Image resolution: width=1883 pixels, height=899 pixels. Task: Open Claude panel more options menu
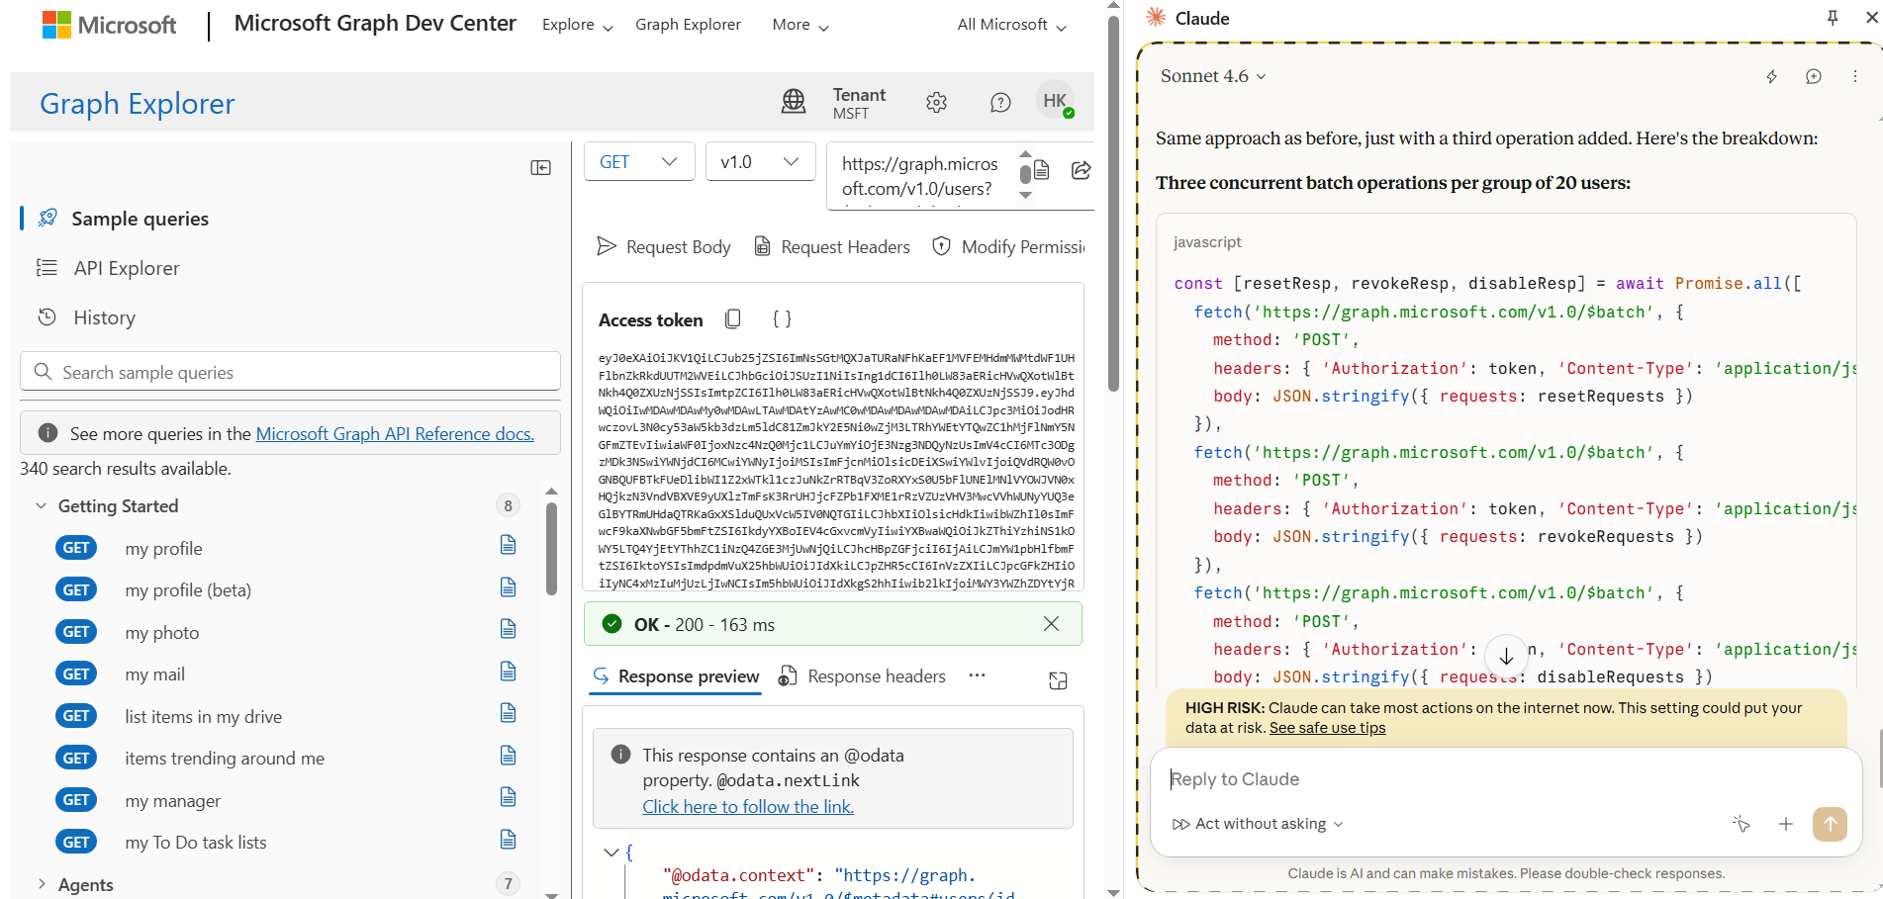point(1855,76)
